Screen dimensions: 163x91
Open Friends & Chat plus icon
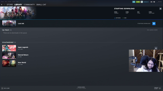(x=160, y=88)
